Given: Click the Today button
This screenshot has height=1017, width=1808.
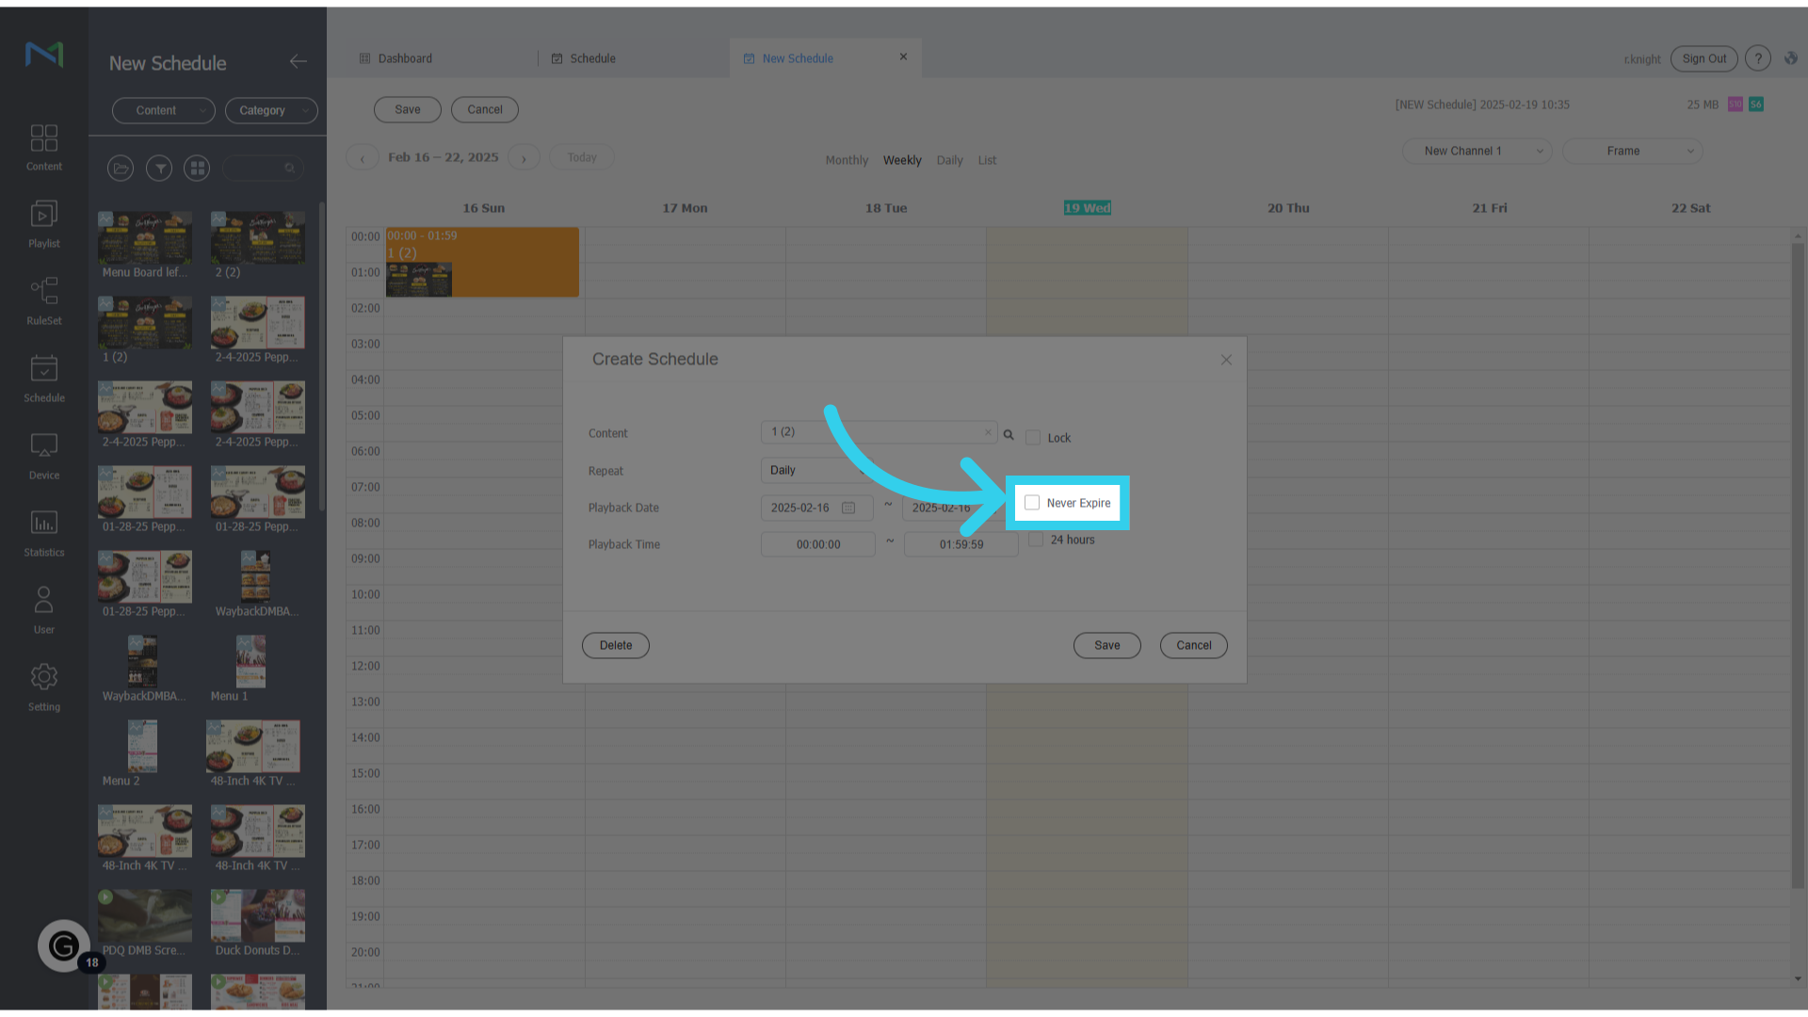Looking at the screenshot, I should 582,157.
